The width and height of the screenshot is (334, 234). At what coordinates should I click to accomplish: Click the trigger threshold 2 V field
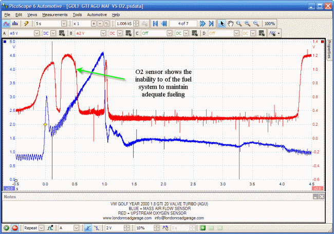click(114, 227)
